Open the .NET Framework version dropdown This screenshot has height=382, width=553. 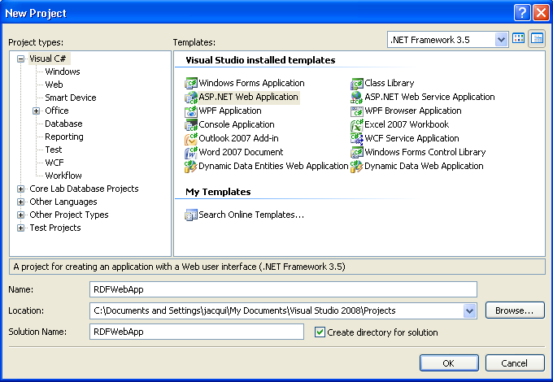coord(502,39)
